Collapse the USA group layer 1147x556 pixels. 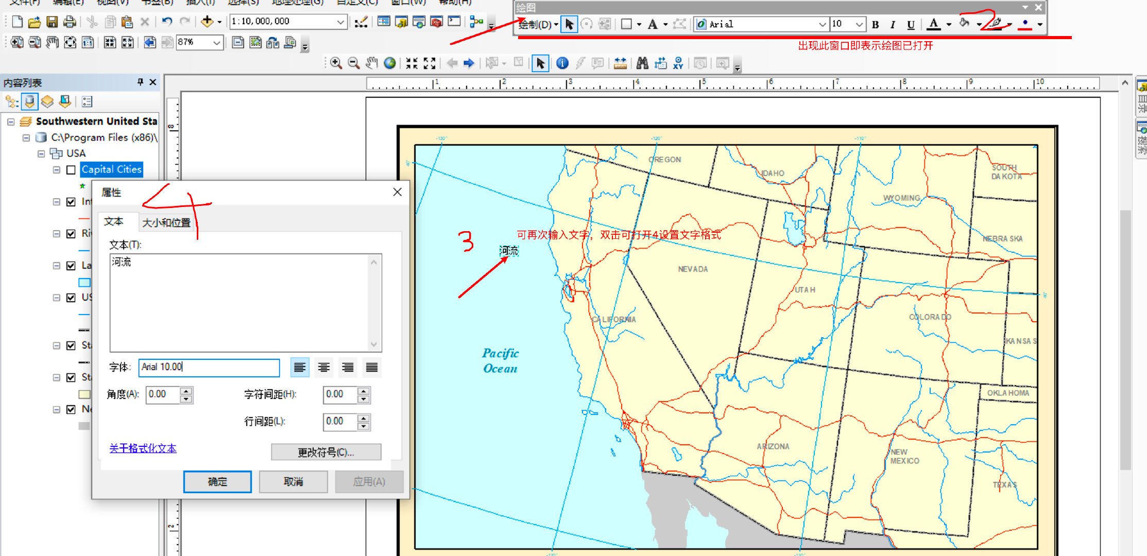point(41,154)
